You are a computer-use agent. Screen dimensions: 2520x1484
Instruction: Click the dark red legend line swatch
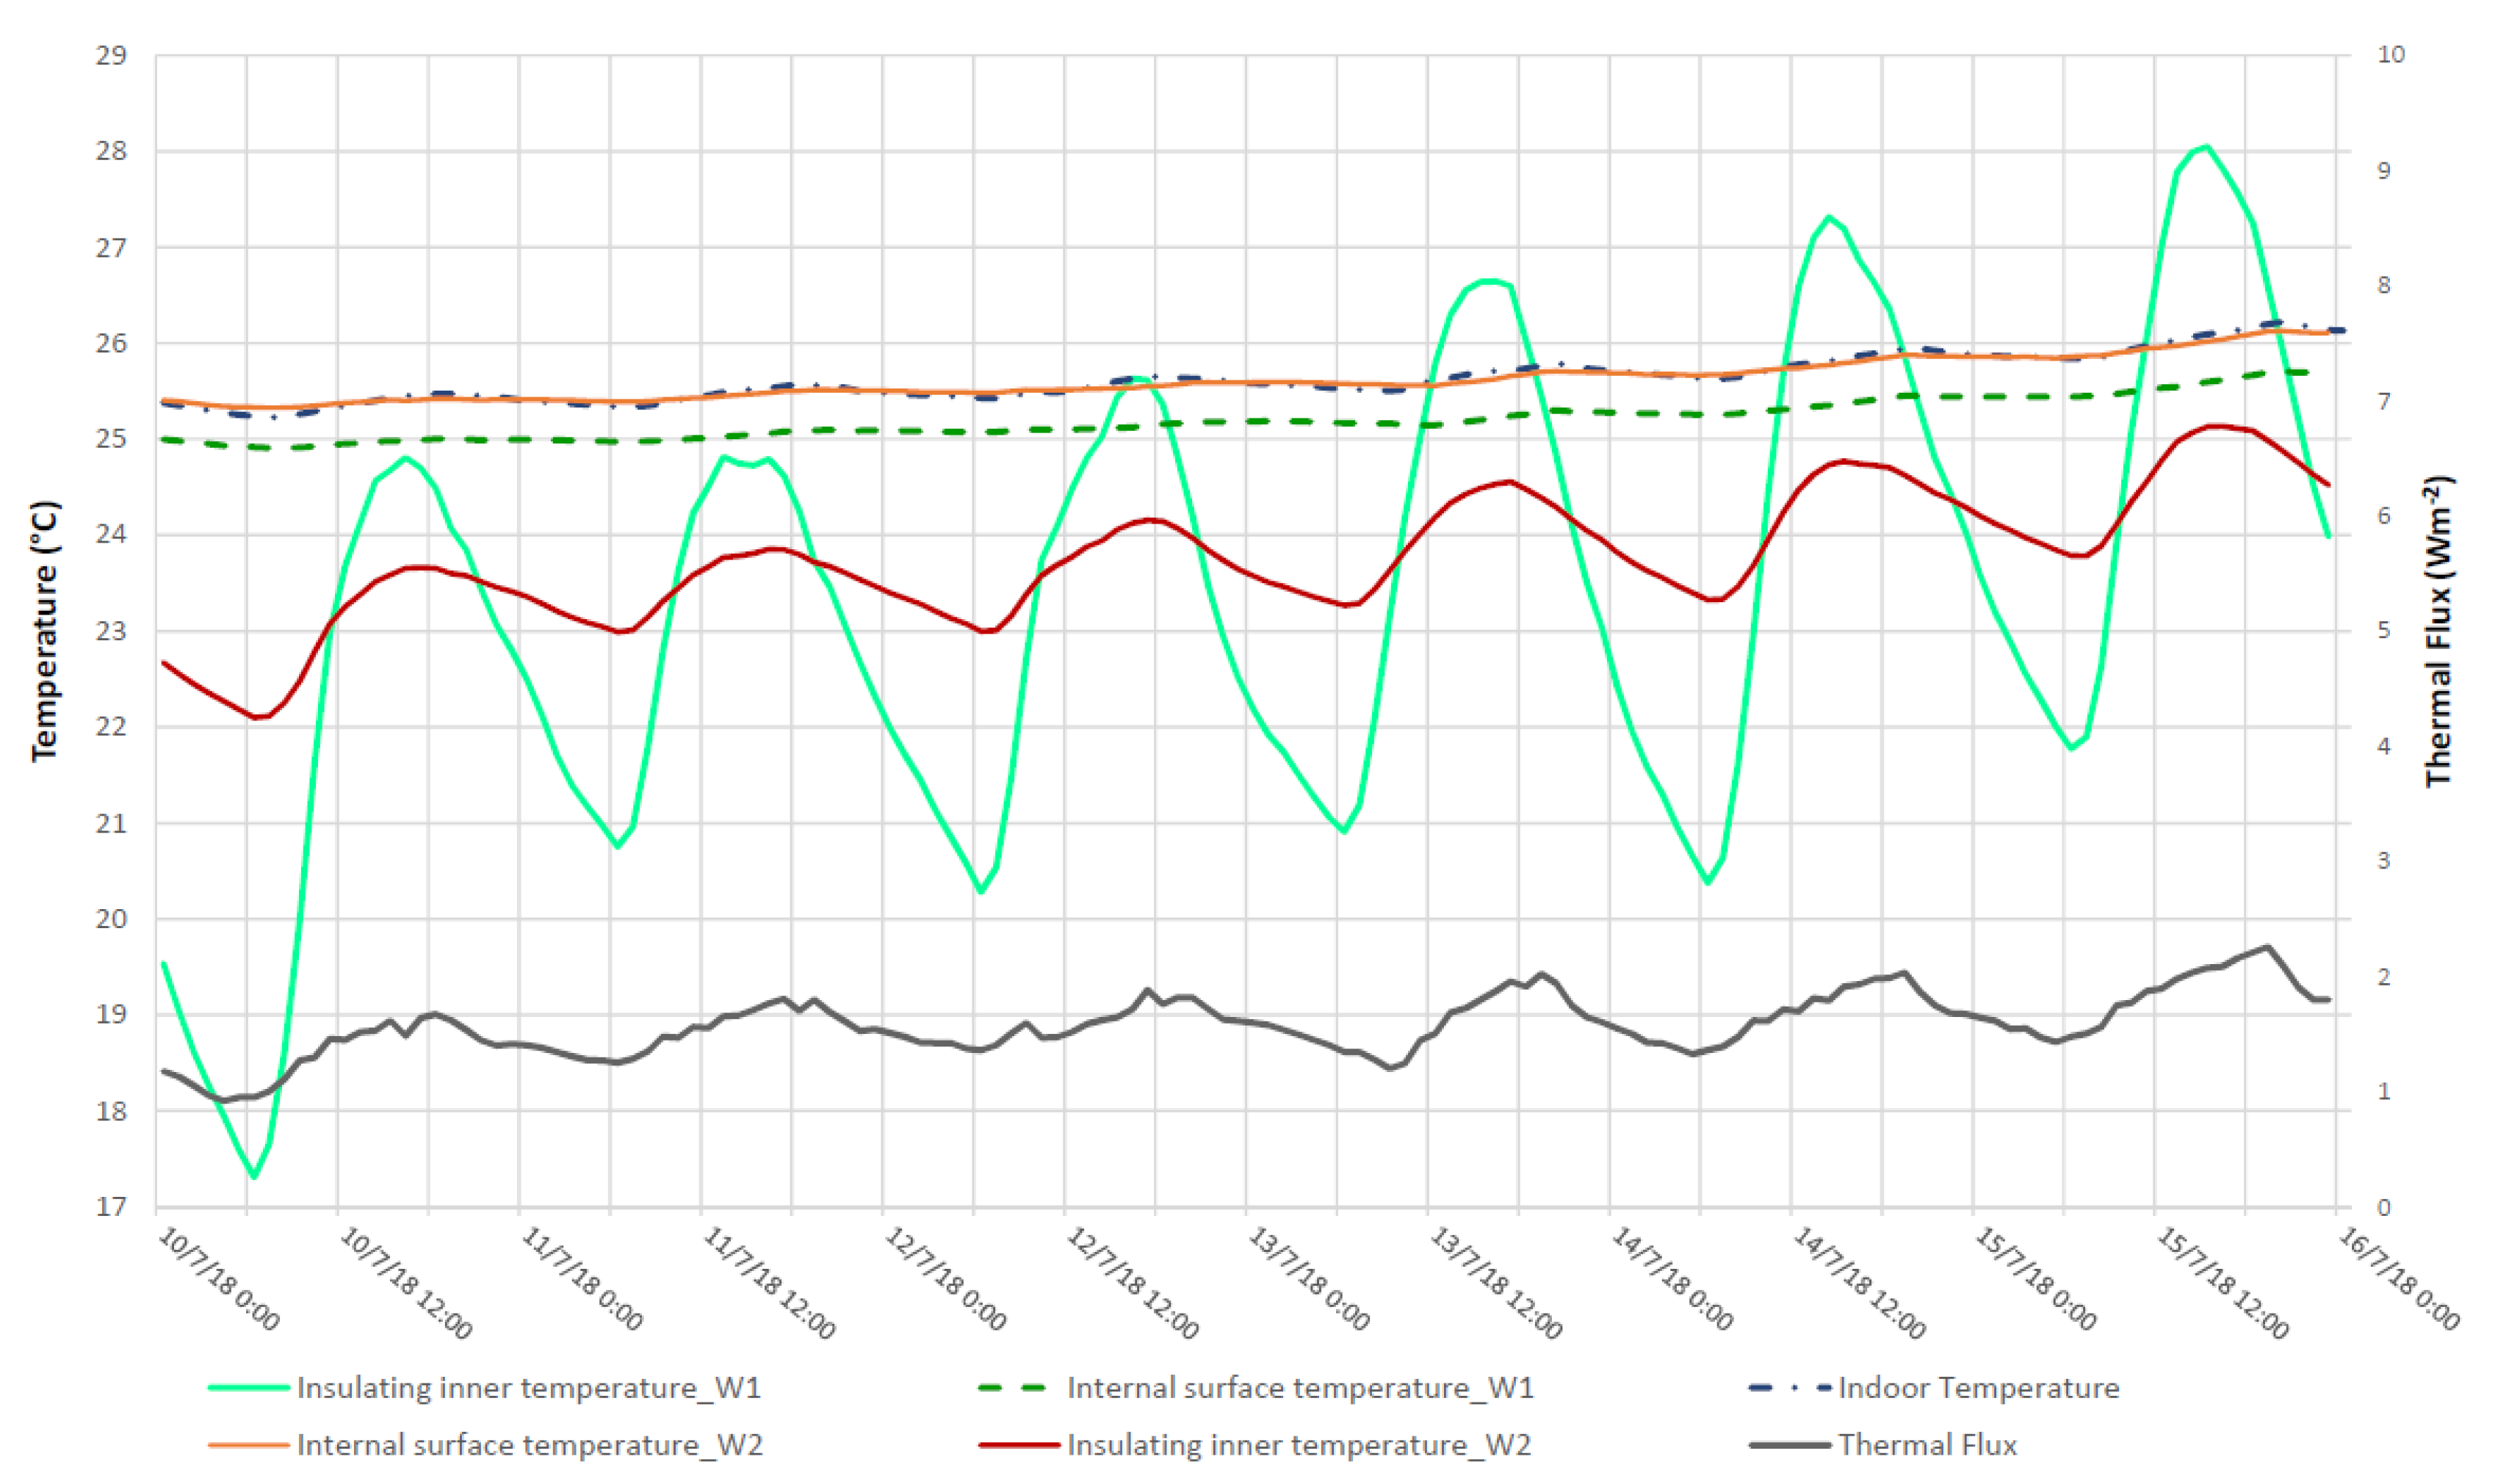coord(1019,1446)
